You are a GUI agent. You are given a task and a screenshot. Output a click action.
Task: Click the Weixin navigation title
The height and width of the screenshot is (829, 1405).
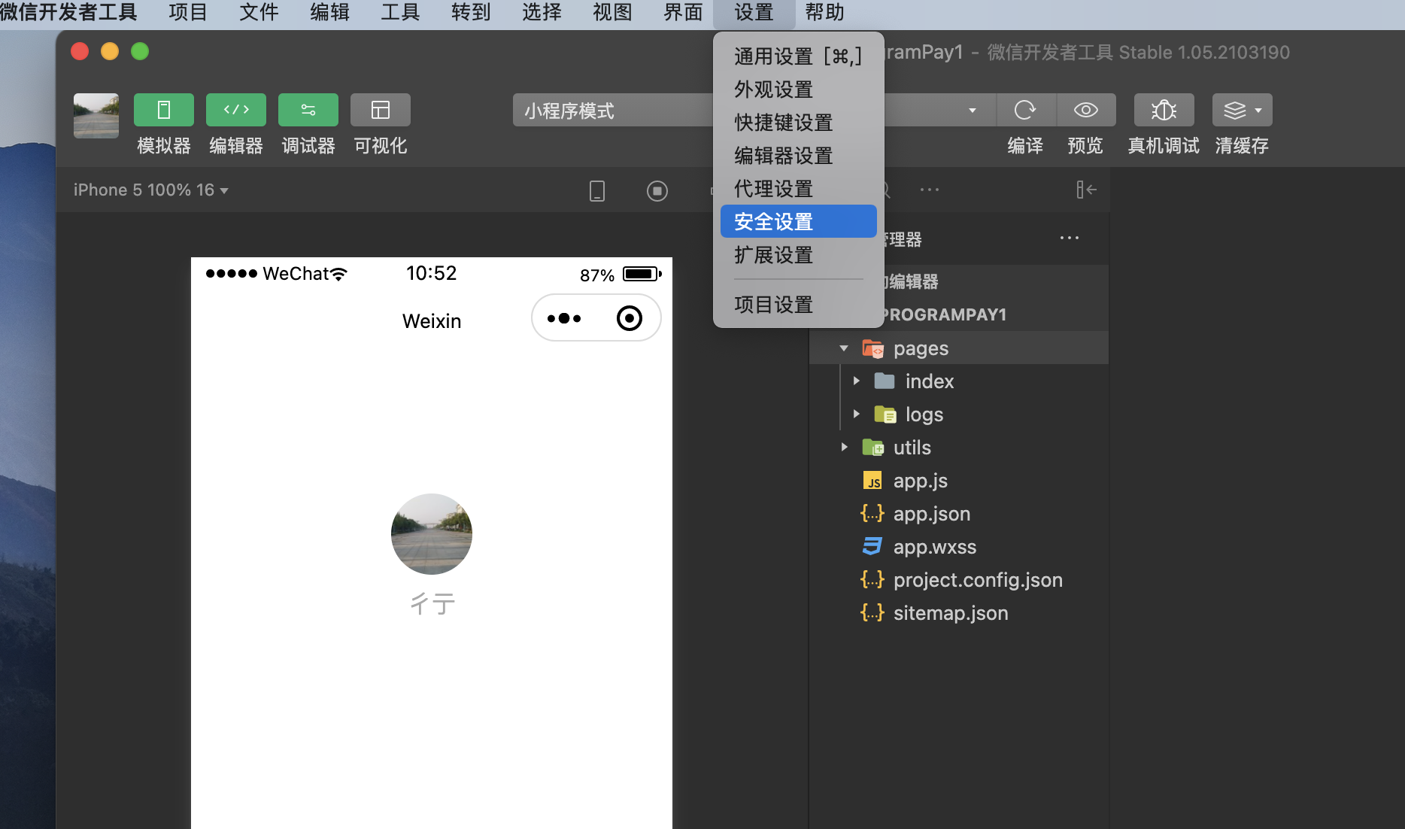click(x=432, y=321)
